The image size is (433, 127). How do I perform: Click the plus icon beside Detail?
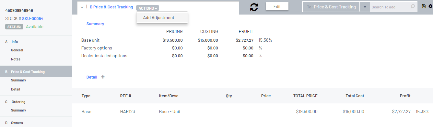pos(103,77)
